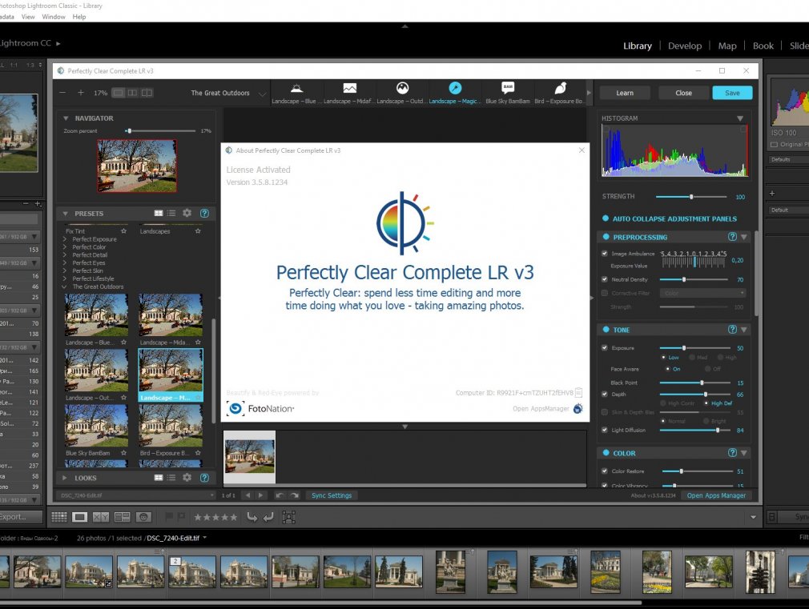Screen dimensions: 809x609
Task: Switch Lightroom to grid view
Action: (59, 517)
